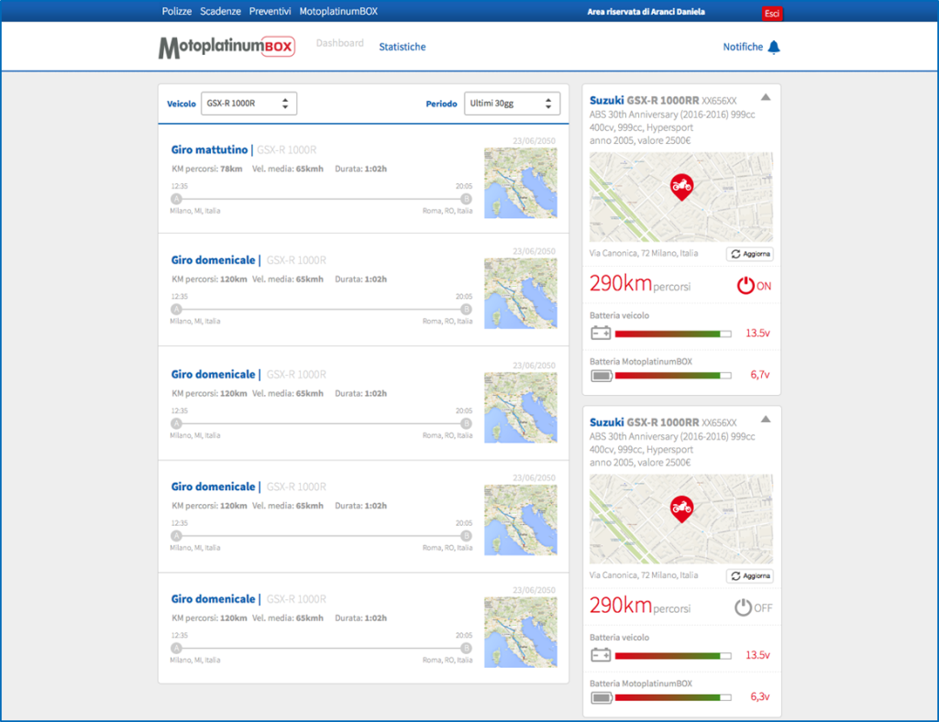Viewport: 939px width, 722px height.
Task: Click the vehicle battery icon in first card
Action: [x=601, y=334]
